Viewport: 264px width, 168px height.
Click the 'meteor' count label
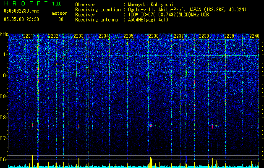pyautogui.click(x=60, y=13)
